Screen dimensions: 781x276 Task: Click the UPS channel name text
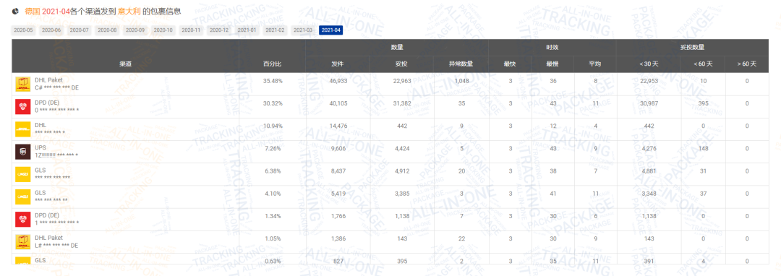pyautogui.click(x=40, y=147)
